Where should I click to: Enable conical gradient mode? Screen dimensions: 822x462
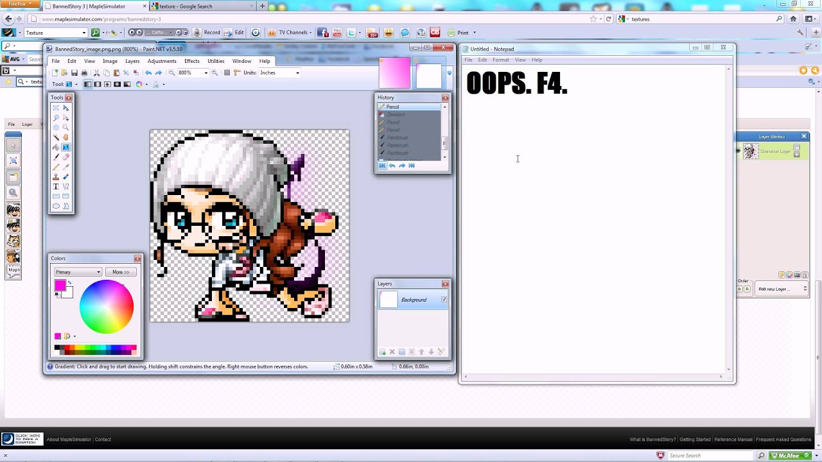coord(127,84)
